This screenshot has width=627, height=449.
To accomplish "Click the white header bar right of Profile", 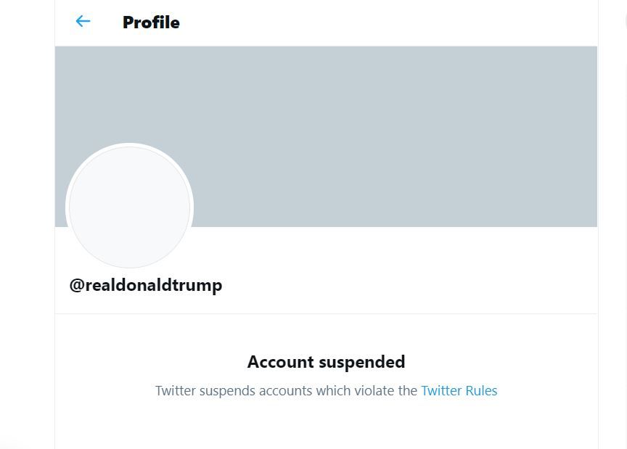I will (x=392, y=22).
